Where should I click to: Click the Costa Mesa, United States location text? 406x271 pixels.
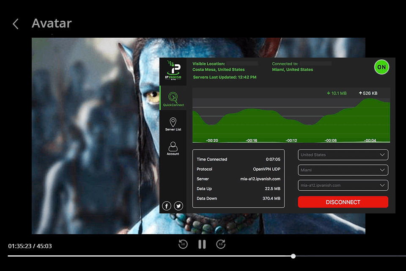[218, 69]
